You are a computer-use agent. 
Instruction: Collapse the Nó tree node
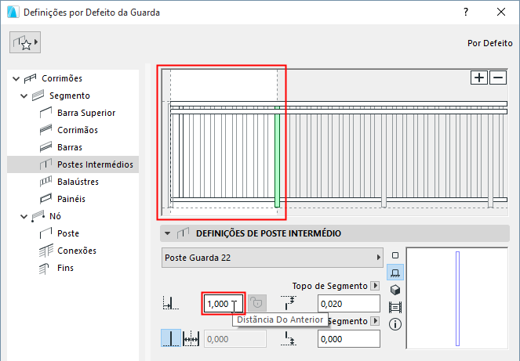coord(24,217)
